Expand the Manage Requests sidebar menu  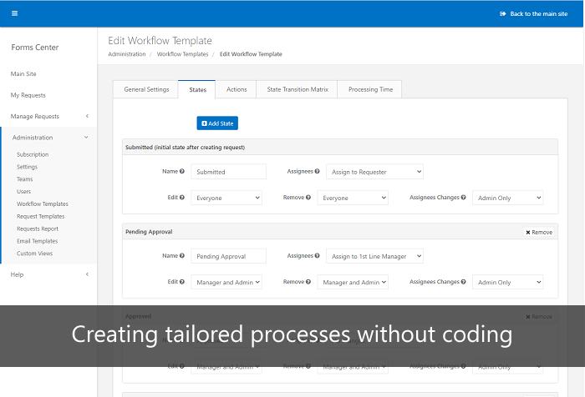tap(48, 116)
